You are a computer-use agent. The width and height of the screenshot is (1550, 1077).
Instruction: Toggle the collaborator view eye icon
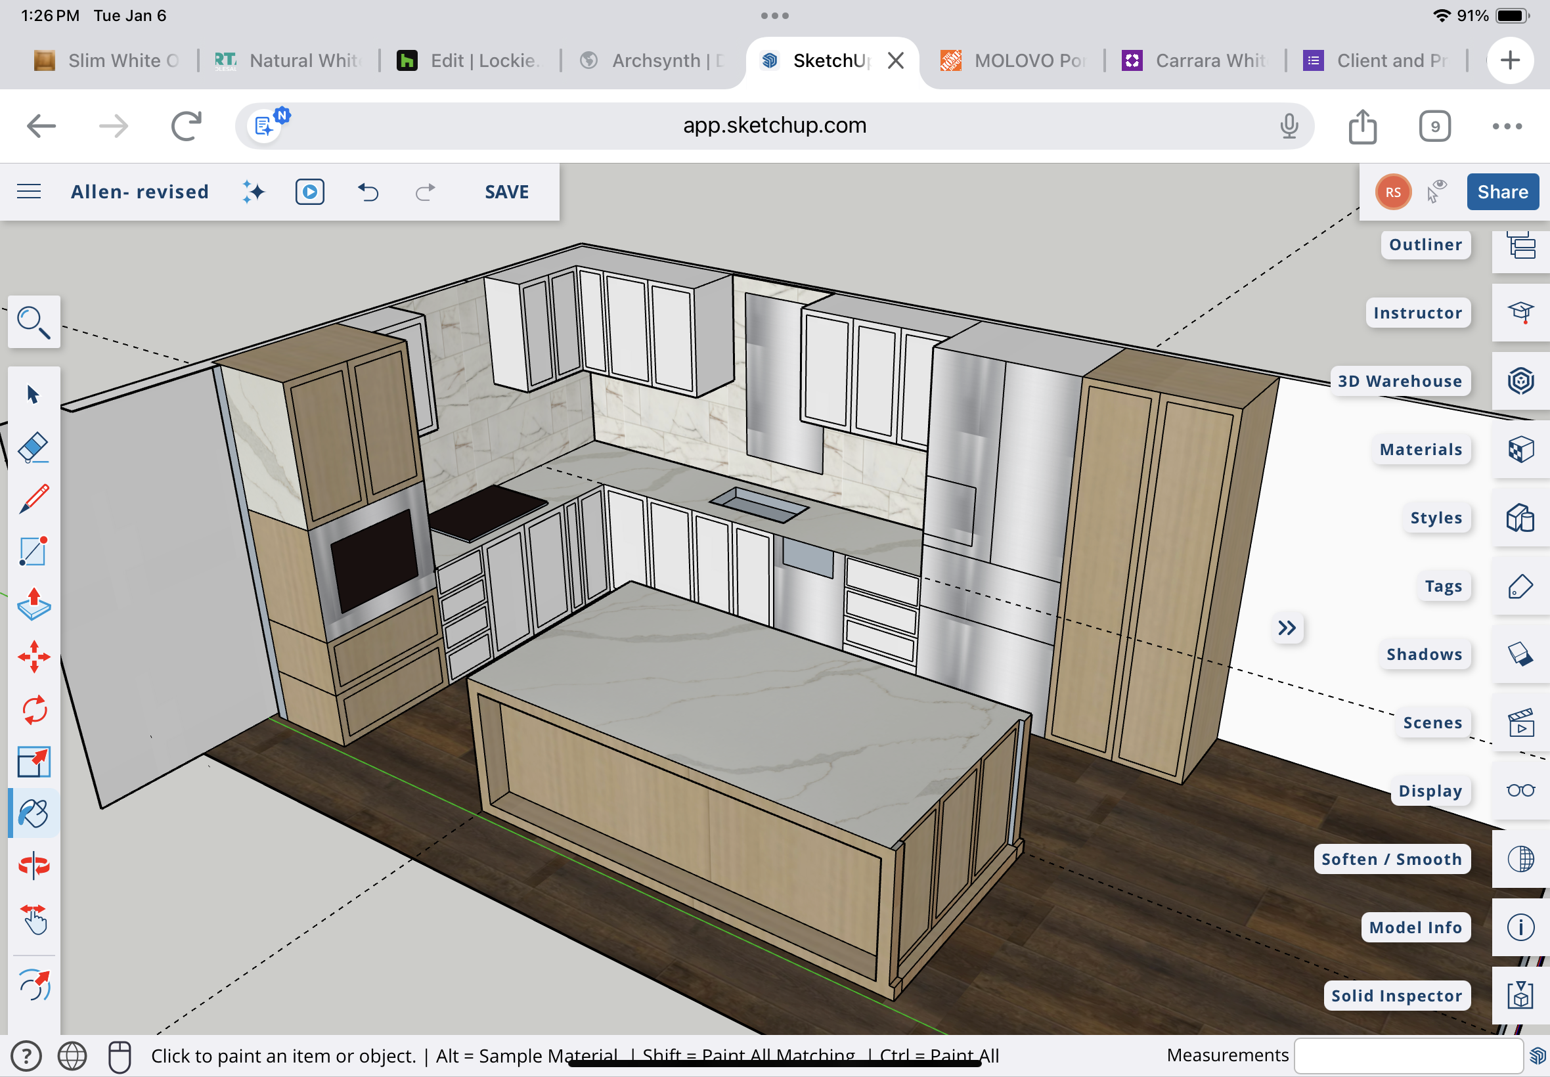tap(1437, 192)
